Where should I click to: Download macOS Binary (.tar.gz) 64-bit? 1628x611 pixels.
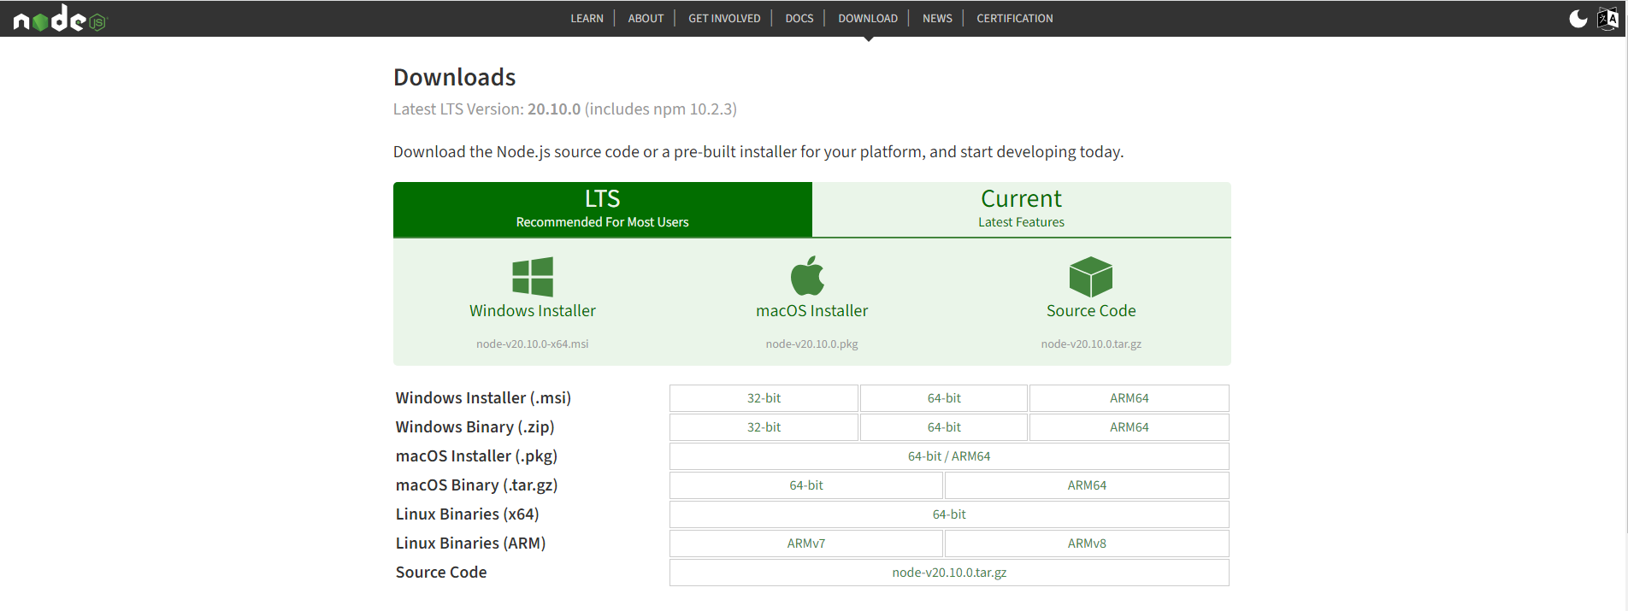[806, 485]
